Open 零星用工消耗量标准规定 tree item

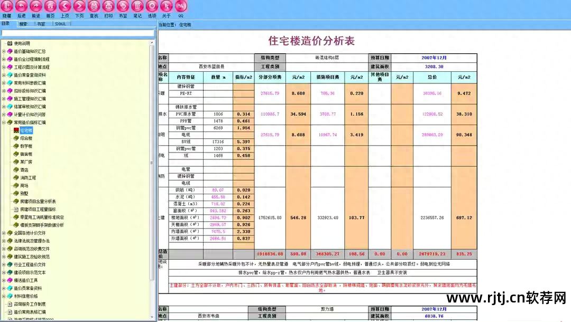coord(42,217)
